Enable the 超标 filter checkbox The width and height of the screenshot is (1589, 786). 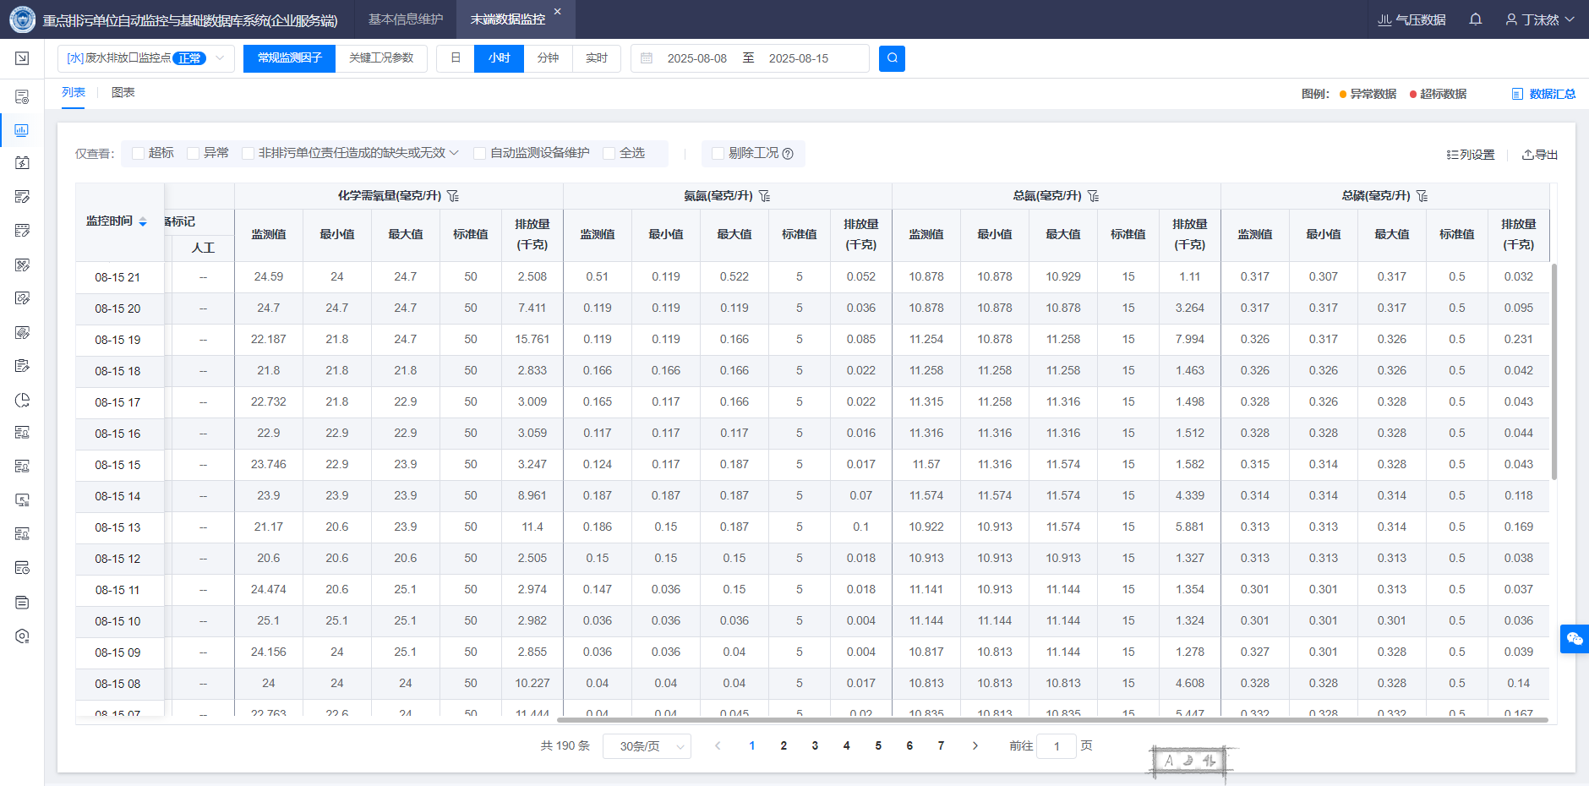click(139, 154)
